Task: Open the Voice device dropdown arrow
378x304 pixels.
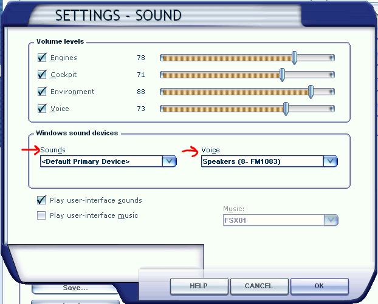Action: pos(331,161)
